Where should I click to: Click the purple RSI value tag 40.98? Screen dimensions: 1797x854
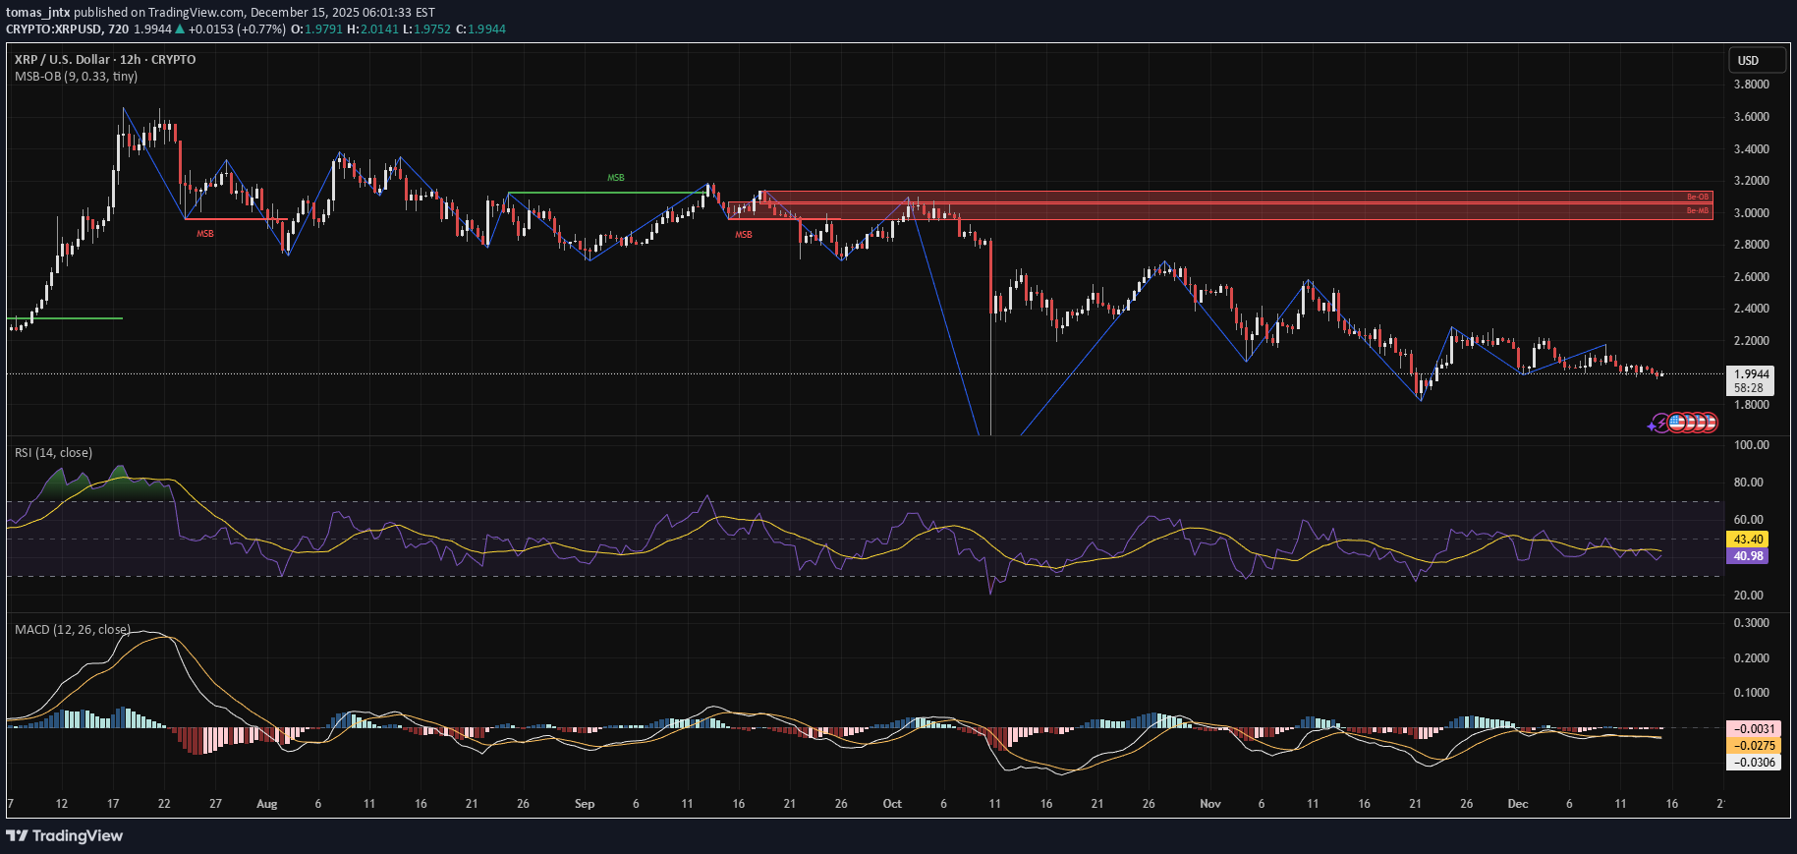pyautogui.click(x=1747, y=556)
